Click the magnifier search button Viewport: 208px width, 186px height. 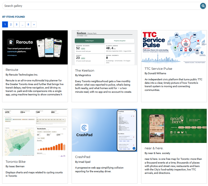pos(203,6)
